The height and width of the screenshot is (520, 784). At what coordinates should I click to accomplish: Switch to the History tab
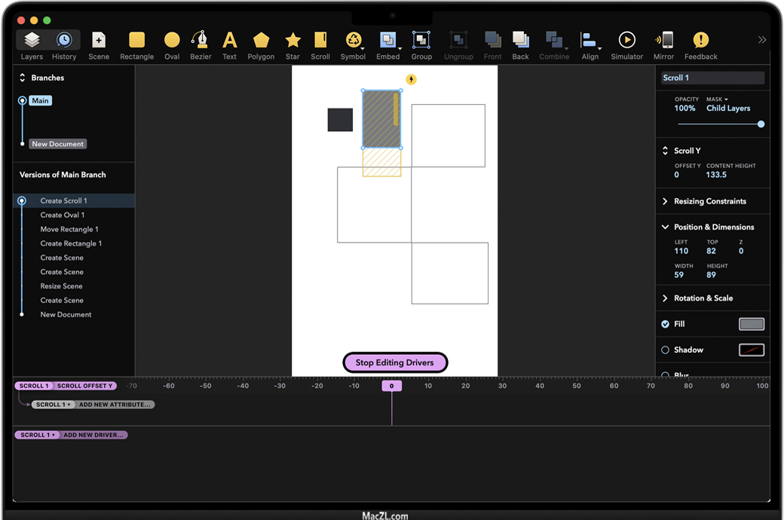[64, 44]
